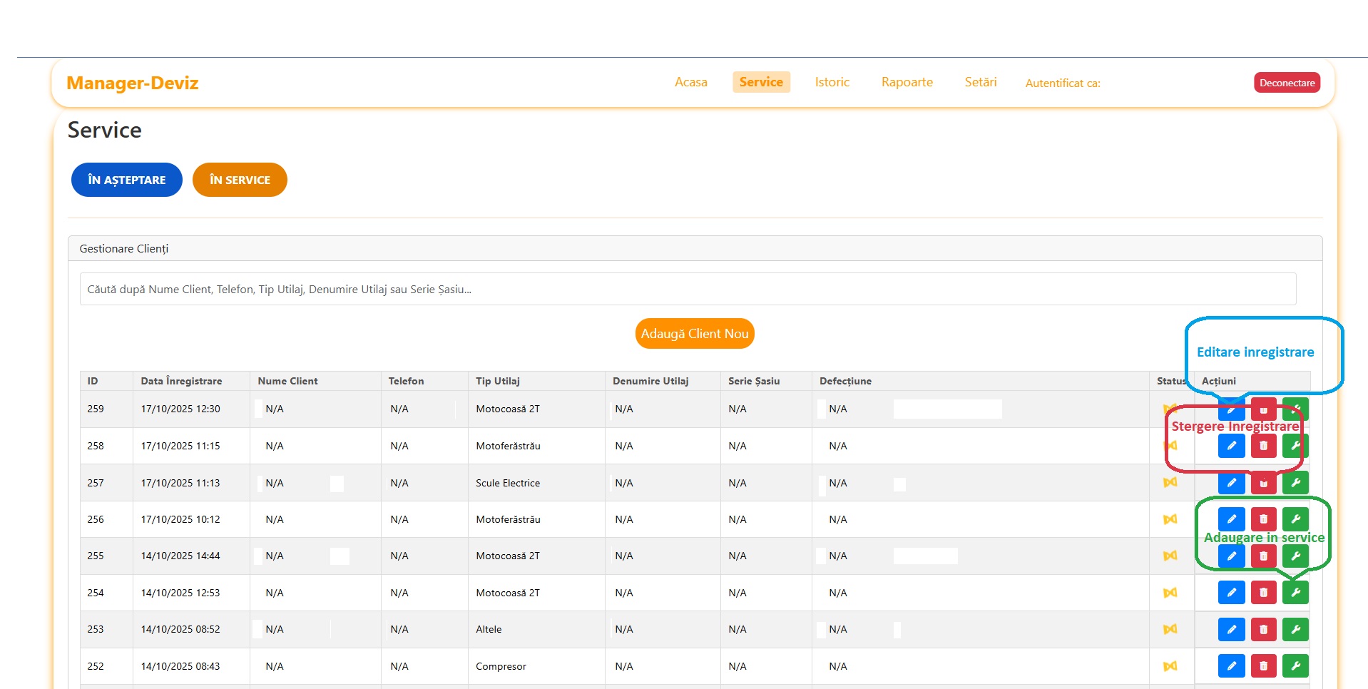Click the green wrench for record 252

pyautogui.click(x=1295, y=665)
